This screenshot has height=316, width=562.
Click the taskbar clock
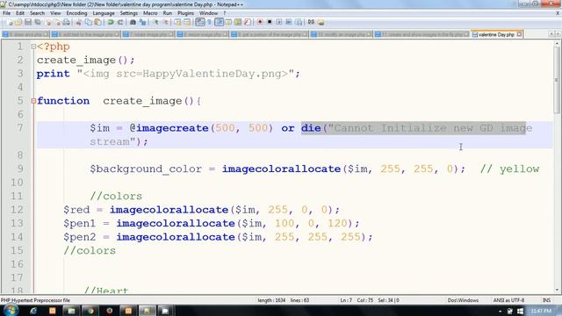[541, 311]
